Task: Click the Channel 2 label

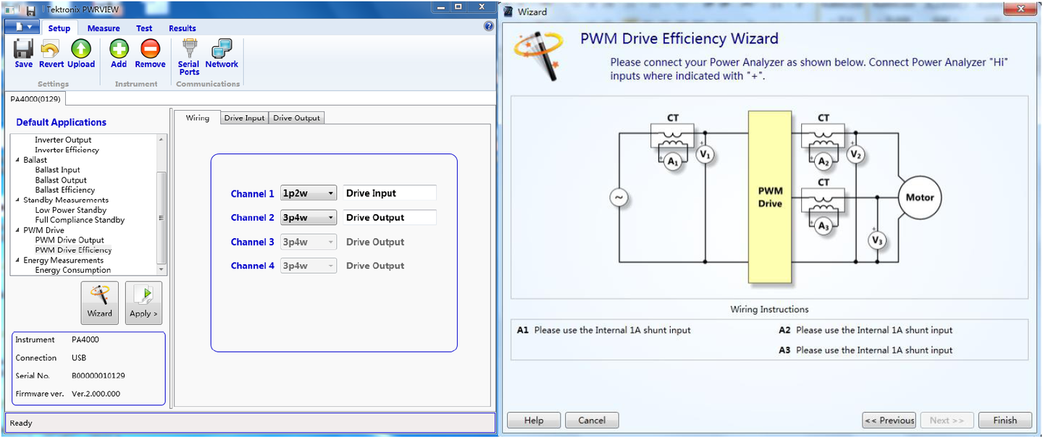Action: pyautogui.click(x=253, y=218)
